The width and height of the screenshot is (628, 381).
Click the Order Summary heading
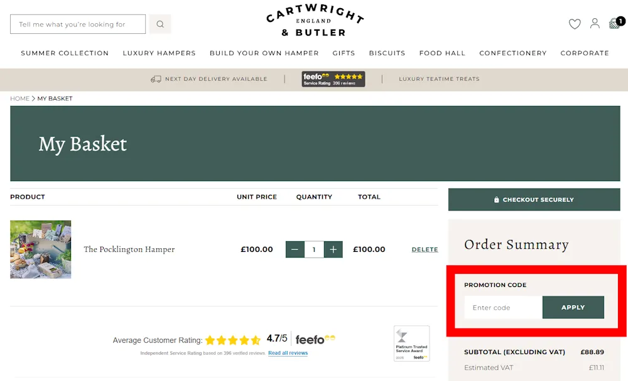click(x=516, y=244)
